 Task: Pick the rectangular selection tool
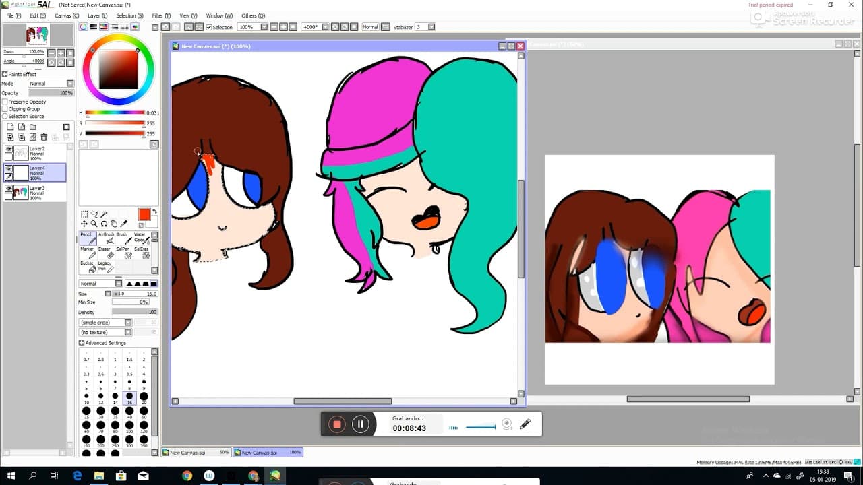(x=84, y=214)
